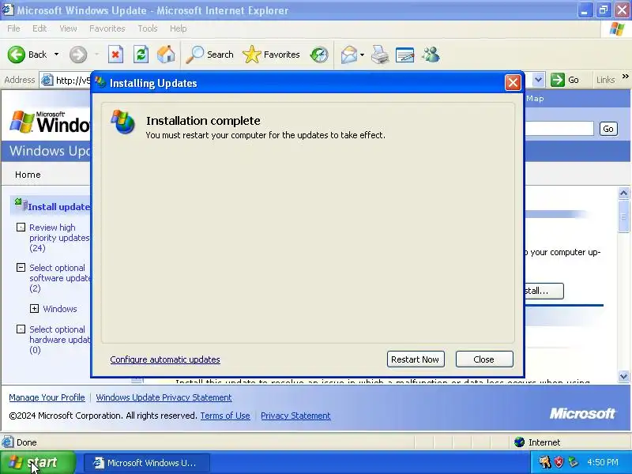The image size is (632, 474).
Task: Click page scrollbar up arrow
Action: pos(623,193)
